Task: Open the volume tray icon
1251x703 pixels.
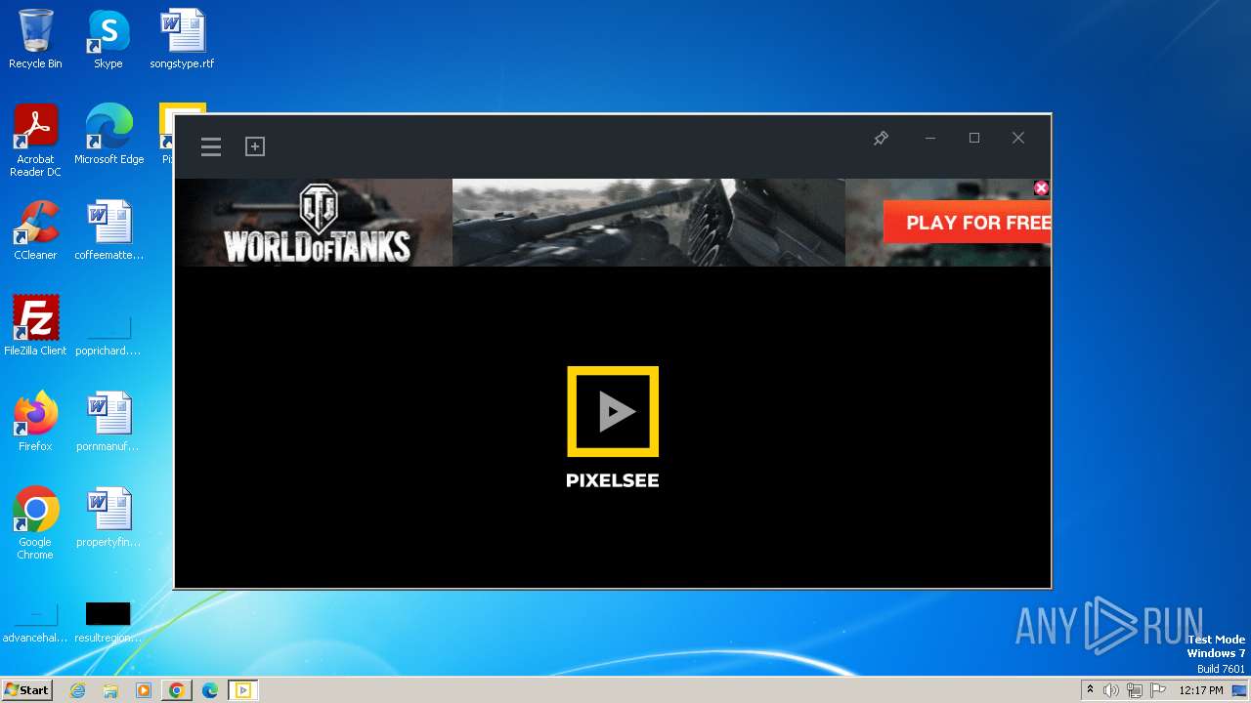Action: click(x=1111, y=690)
